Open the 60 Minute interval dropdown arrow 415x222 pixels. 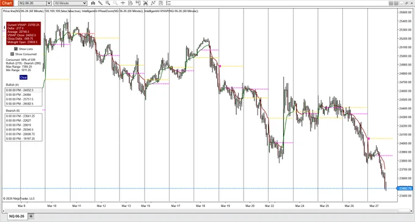point(84,3)
